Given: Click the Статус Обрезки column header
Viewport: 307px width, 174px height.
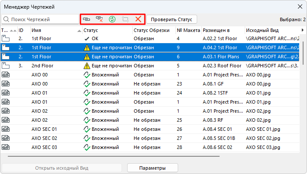Looking at the screenshot, I should 151,31.
